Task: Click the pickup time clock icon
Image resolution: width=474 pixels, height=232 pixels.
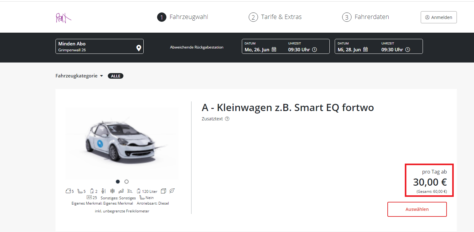Action: 314,49
